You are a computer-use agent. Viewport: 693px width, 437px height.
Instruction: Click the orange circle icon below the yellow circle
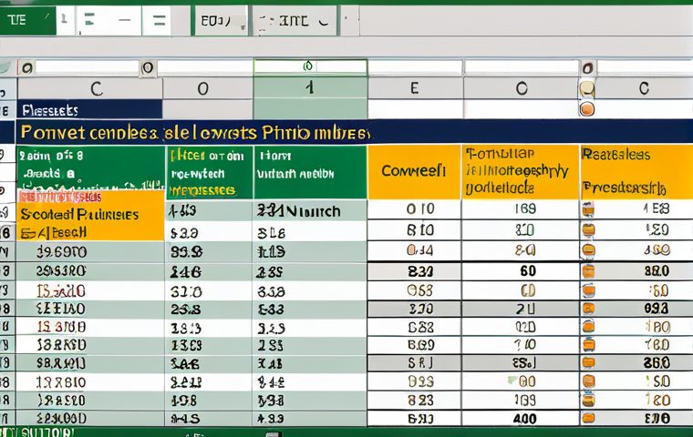(587, 108)
